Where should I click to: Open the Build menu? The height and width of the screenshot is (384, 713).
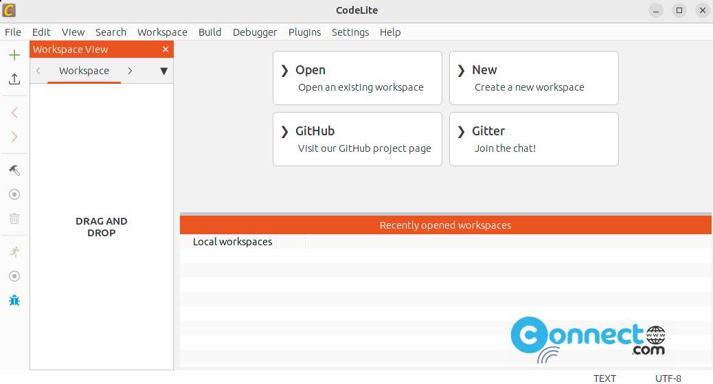(210, 32)
